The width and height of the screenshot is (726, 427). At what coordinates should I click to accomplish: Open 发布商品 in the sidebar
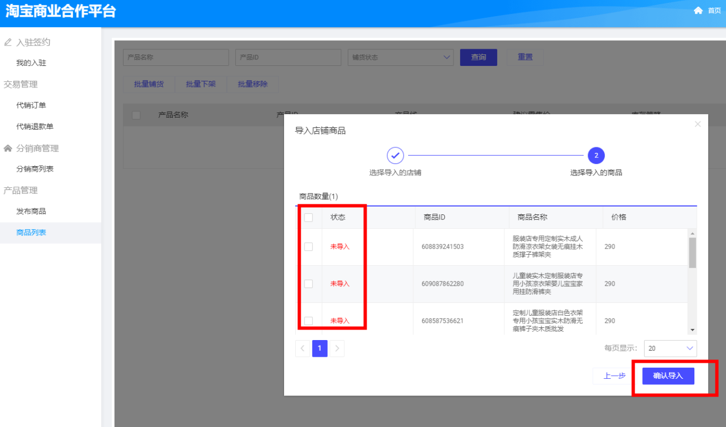(31, 211)
